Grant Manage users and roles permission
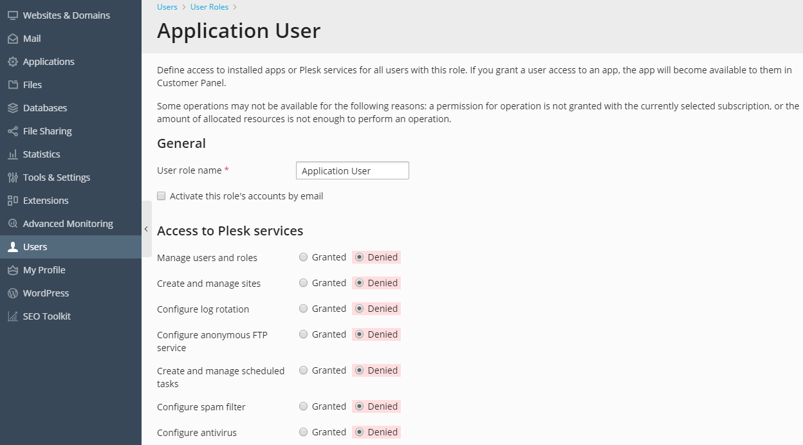The image size is (803, 445). (304, 257)
